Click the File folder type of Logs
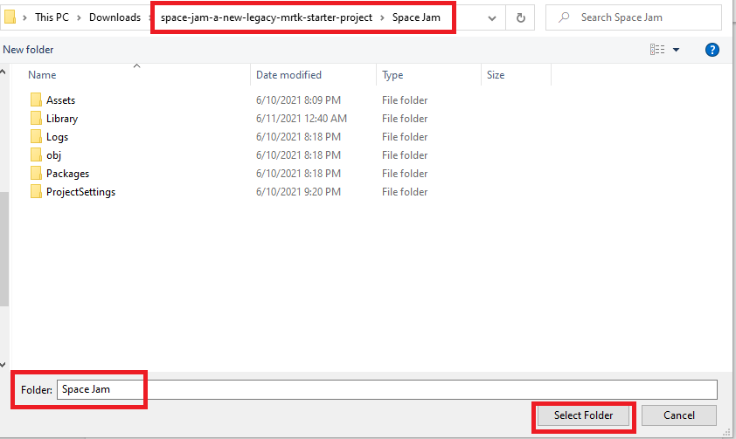The width and height of the screenshot is (736, 439). (405, 137)
